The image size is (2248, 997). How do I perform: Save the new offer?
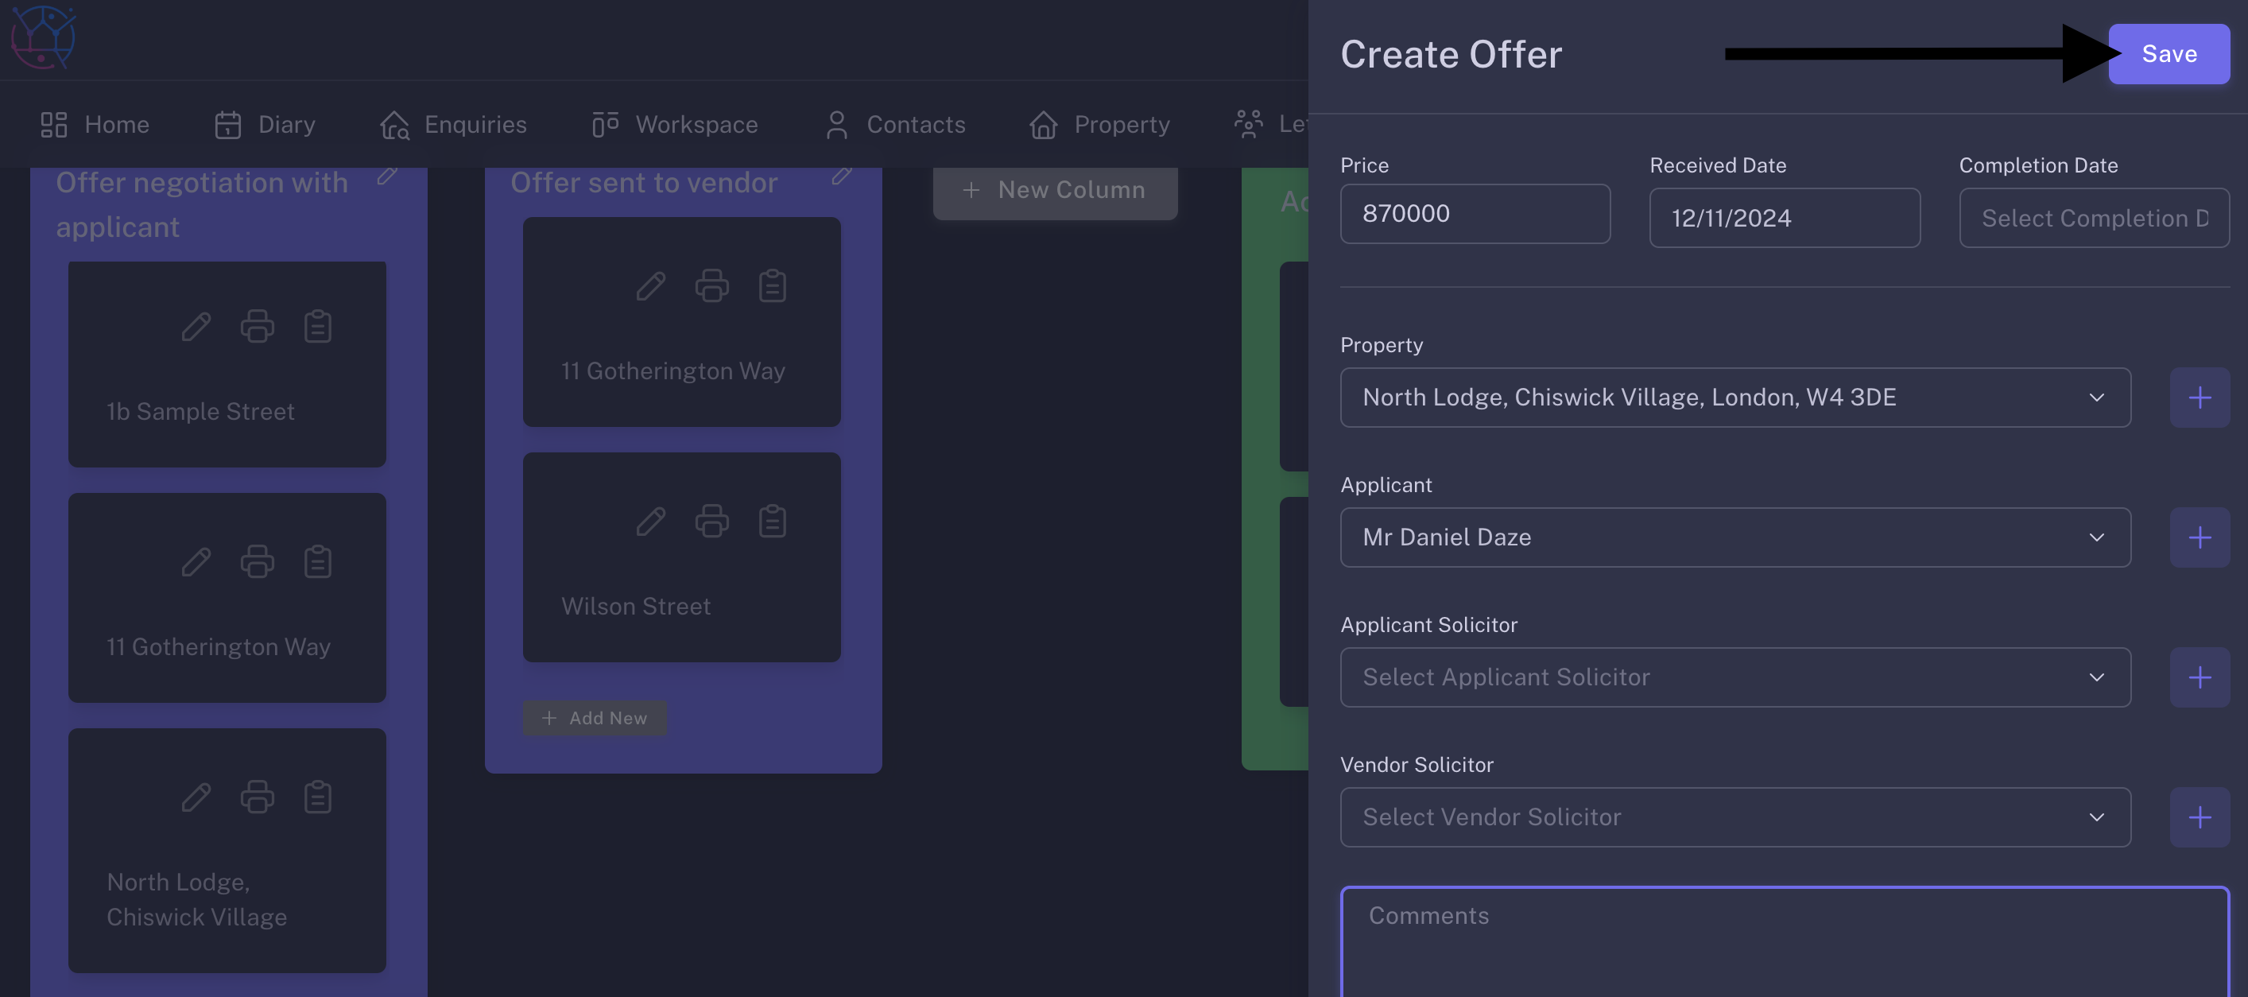pos(2169,54)
